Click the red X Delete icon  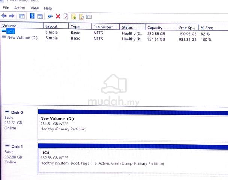coord(58,16)
